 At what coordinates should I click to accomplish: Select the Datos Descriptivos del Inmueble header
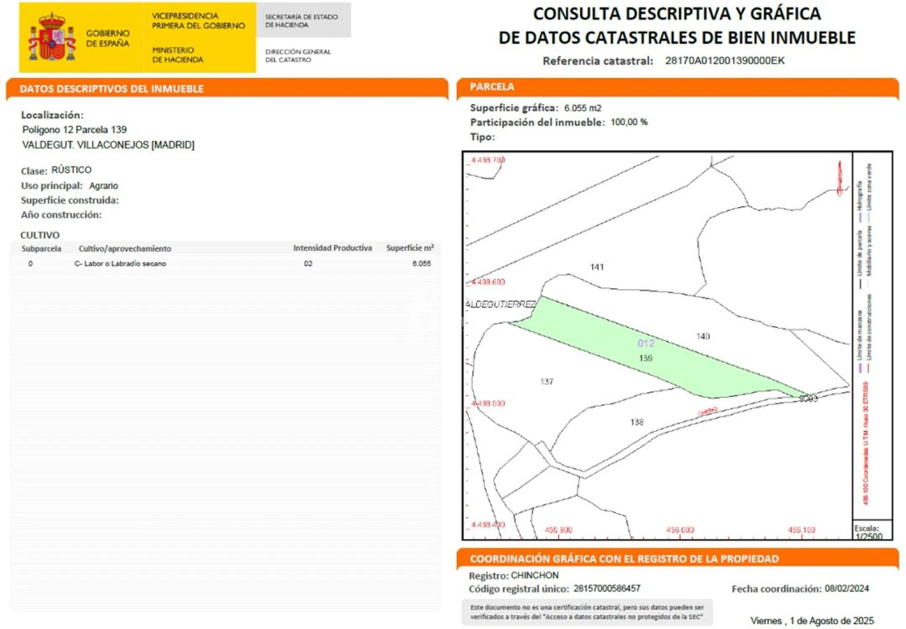coord(112,89)
